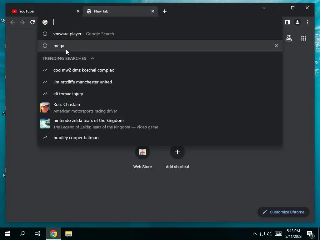320x240 pixels.
Task: Reload the current page
Action: coord(32,22)
